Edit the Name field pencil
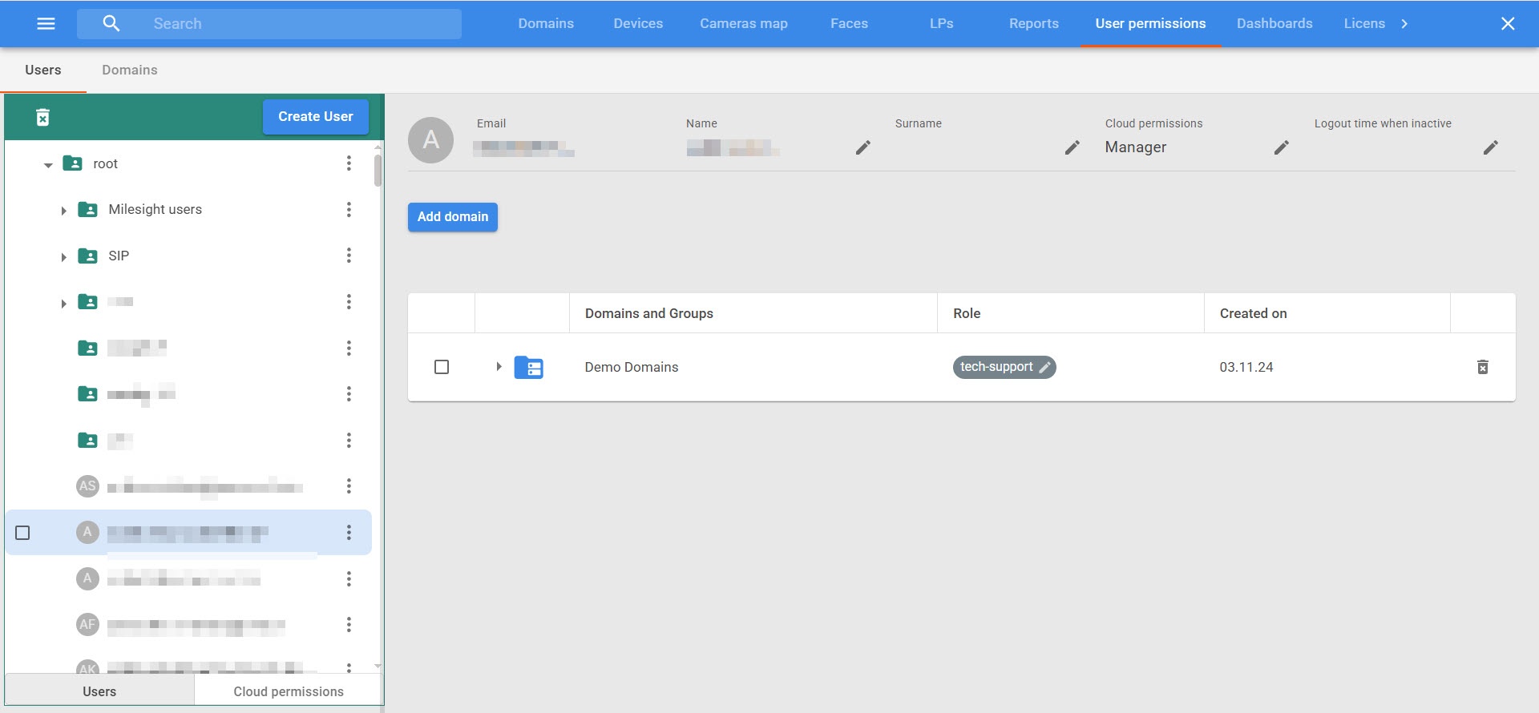 click(x=862, y=147)
